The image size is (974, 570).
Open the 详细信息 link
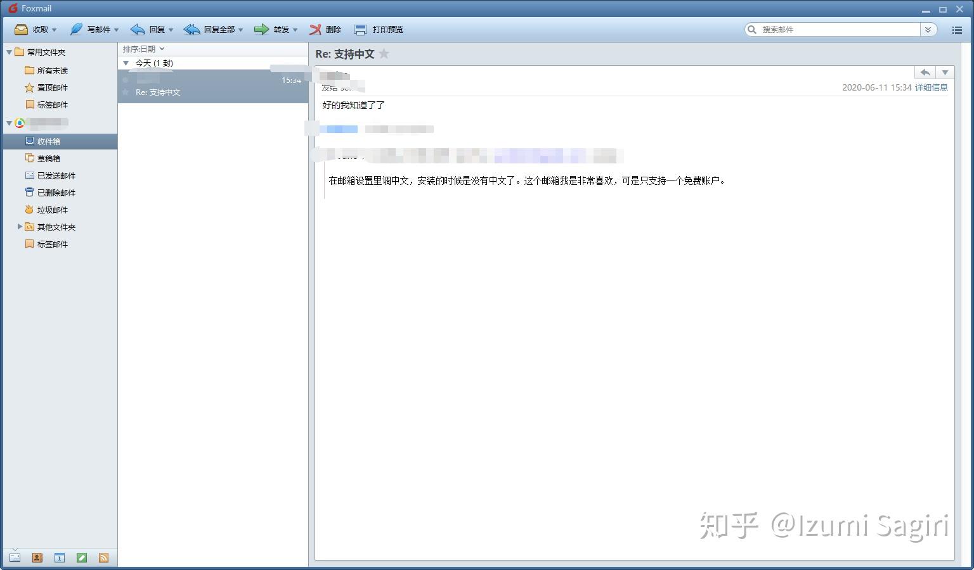click(932, 87)
